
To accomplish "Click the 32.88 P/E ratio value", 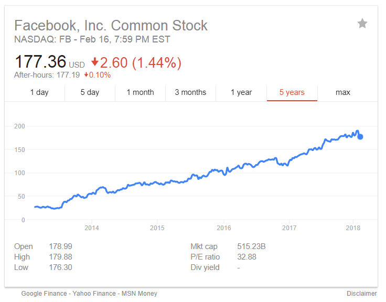I will pyautogui.click(x=247, y=257).
